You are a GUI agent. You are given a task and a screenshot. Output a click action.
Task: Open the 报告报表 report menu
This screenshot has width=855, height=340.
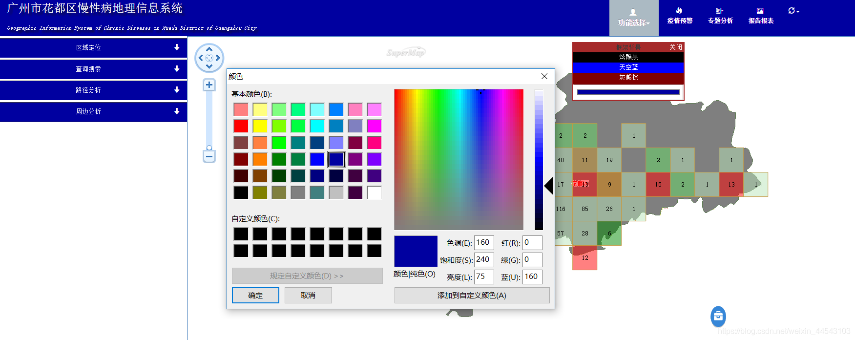click(x=761, y=16)
